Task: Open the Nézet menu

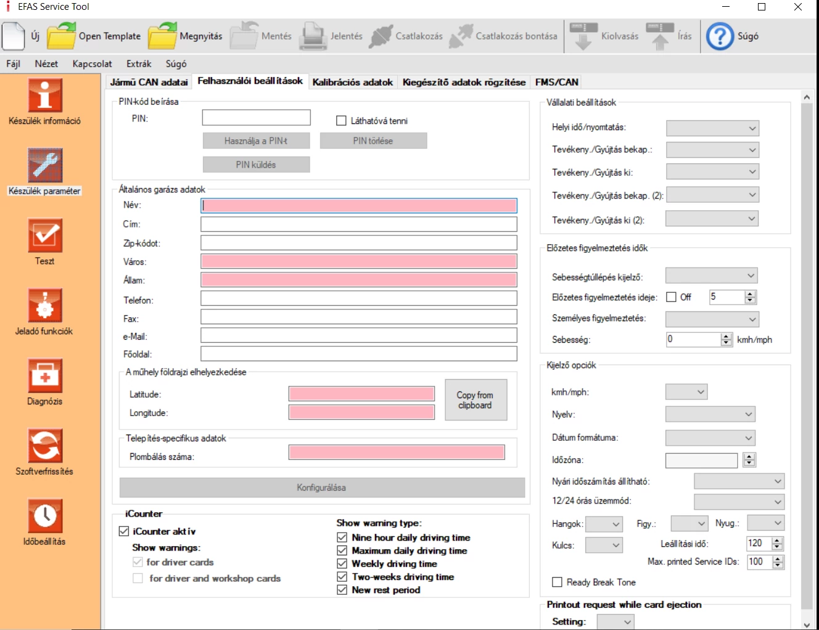Action: 46,63
